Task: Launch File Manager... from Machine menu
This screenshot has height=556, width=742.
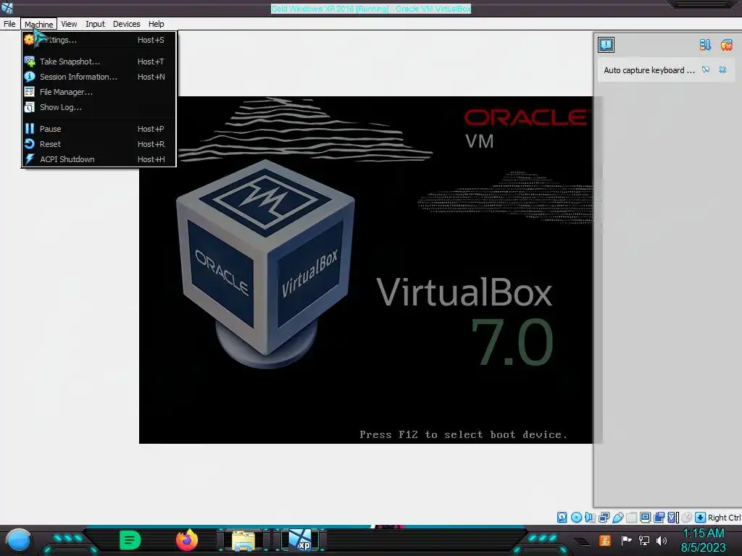Action: tap(99, 92)
